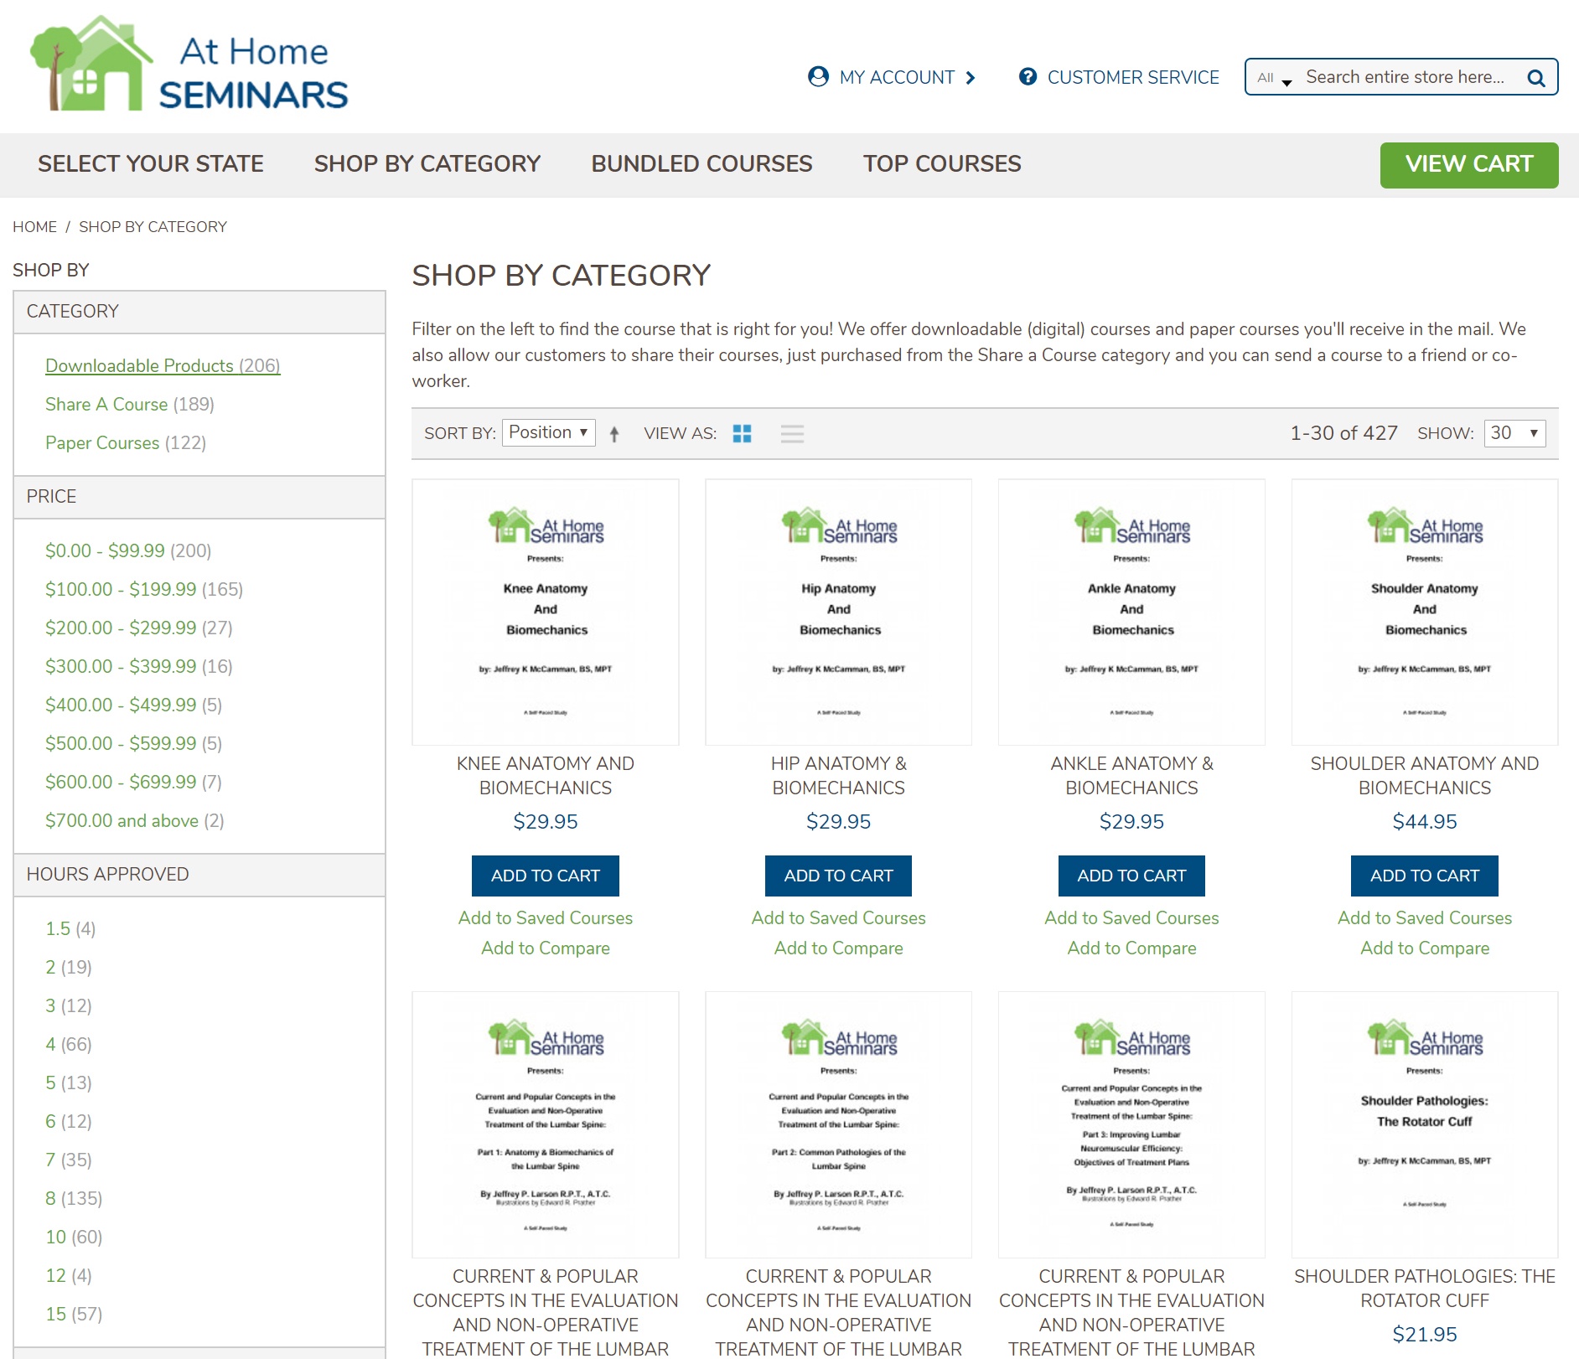1579x1359 pixels.
Task: Open Ankle Anatomy cover thumbnail
Action: [1132, 612]
